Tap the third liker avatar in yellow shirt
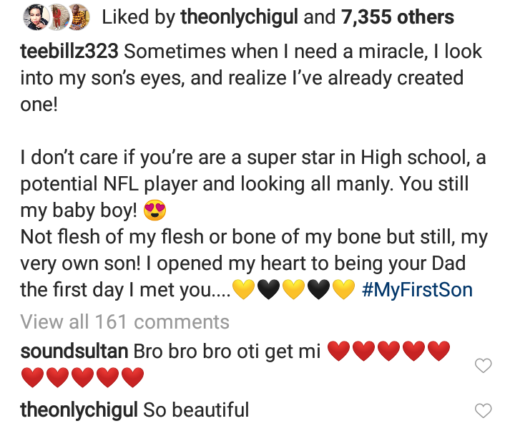515x431 pixels. [77, 16]
